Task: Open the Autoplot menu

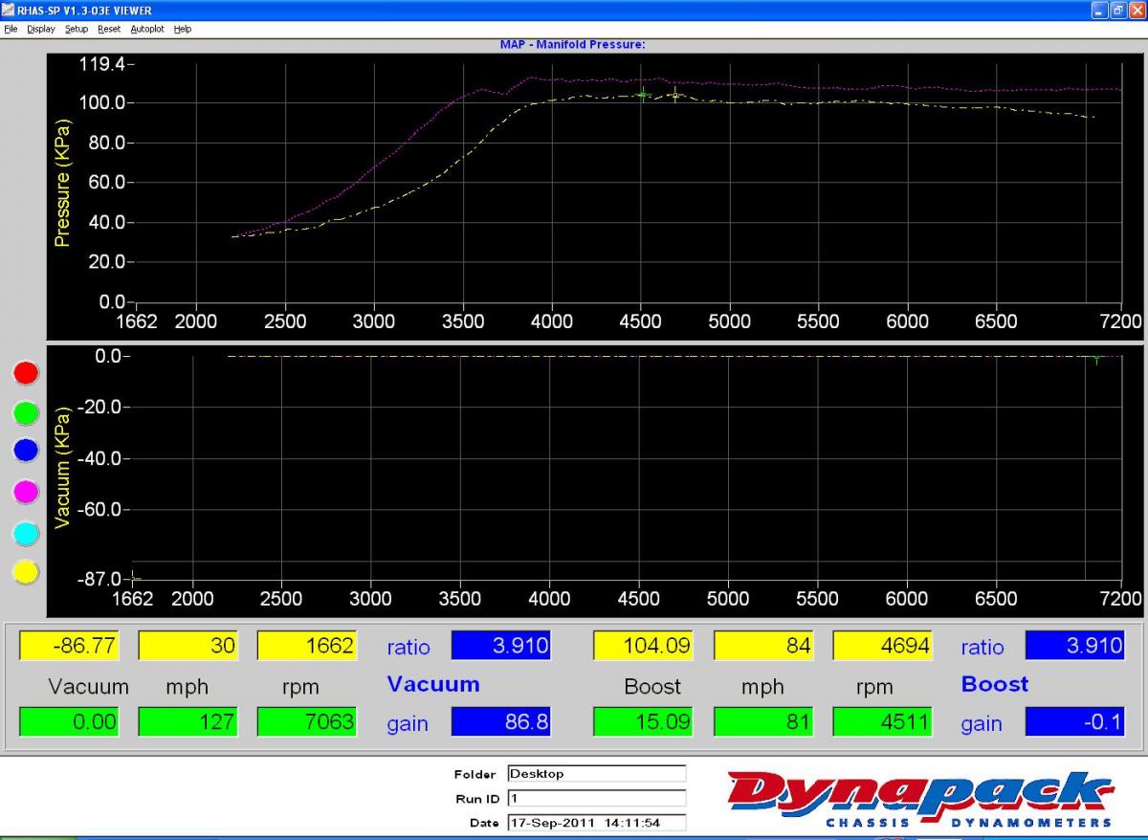Action: pos(147,29)
